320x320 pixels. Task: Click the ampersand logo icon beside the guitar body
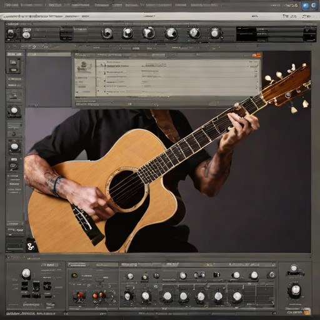pyautogui.click(x=31, y=247)
